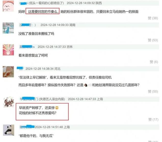
Task: Like the comment with 赞 (50)
Action: [x=153, y=92]
